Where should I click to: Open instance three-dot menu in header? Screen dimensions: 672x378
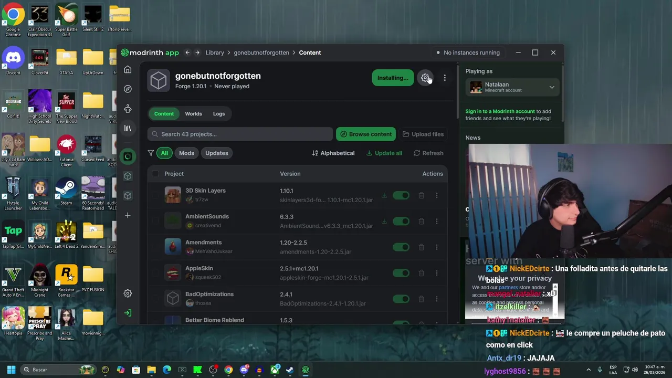click(445, 78)
